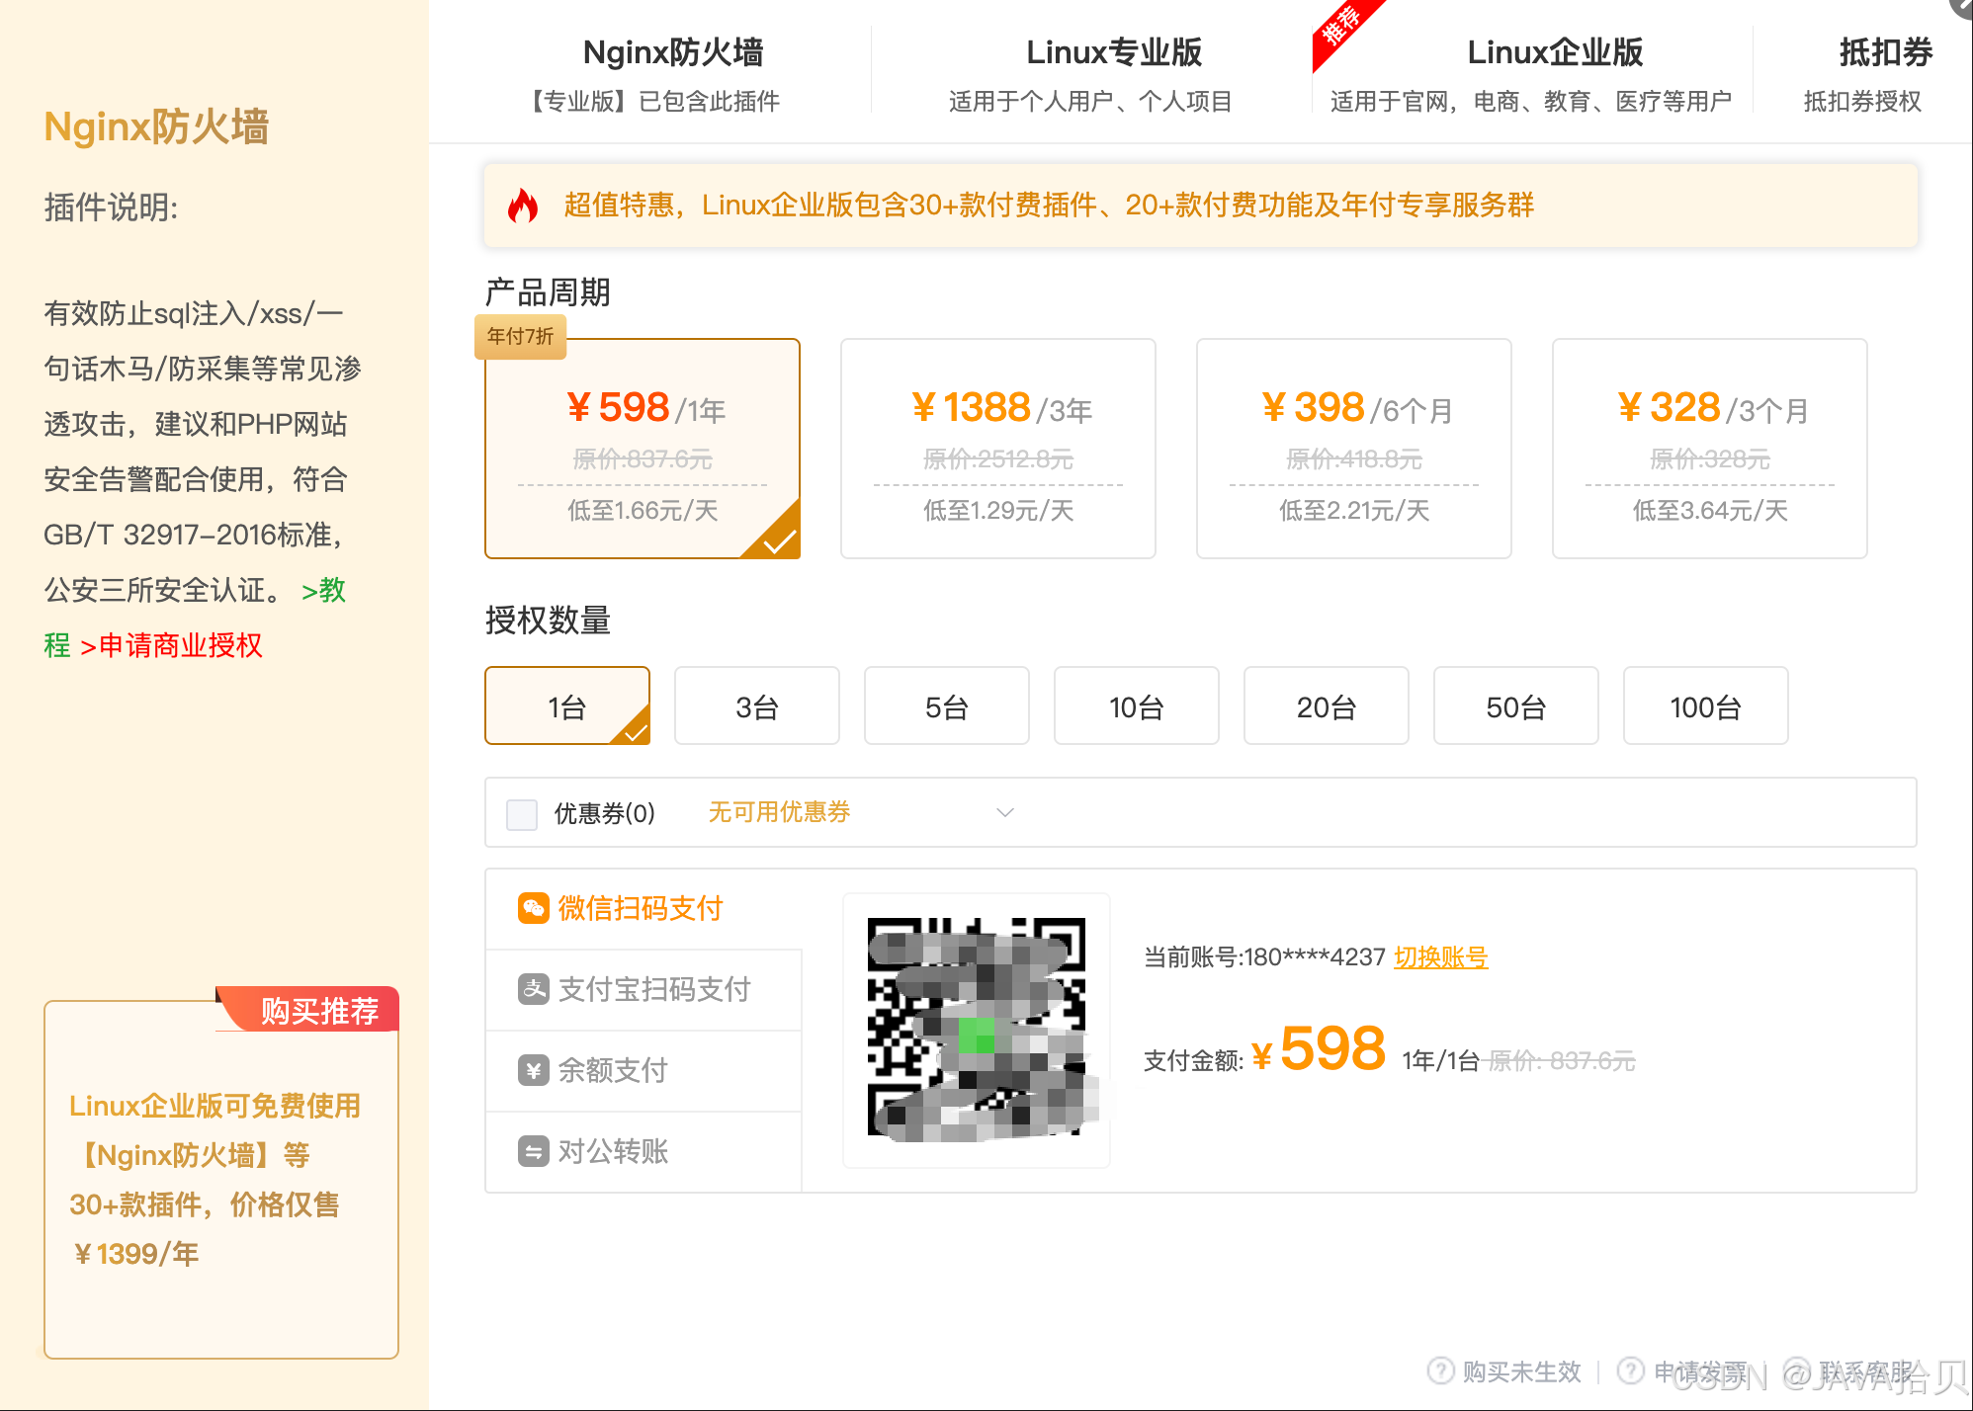The width and height of the screenshot is (1973, 1411).
Task: Select 5台 license quantity
Action: [947, 705]
